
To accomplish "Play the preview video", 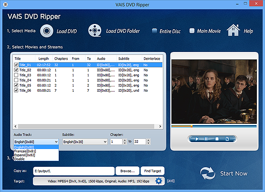I will 197,139.
